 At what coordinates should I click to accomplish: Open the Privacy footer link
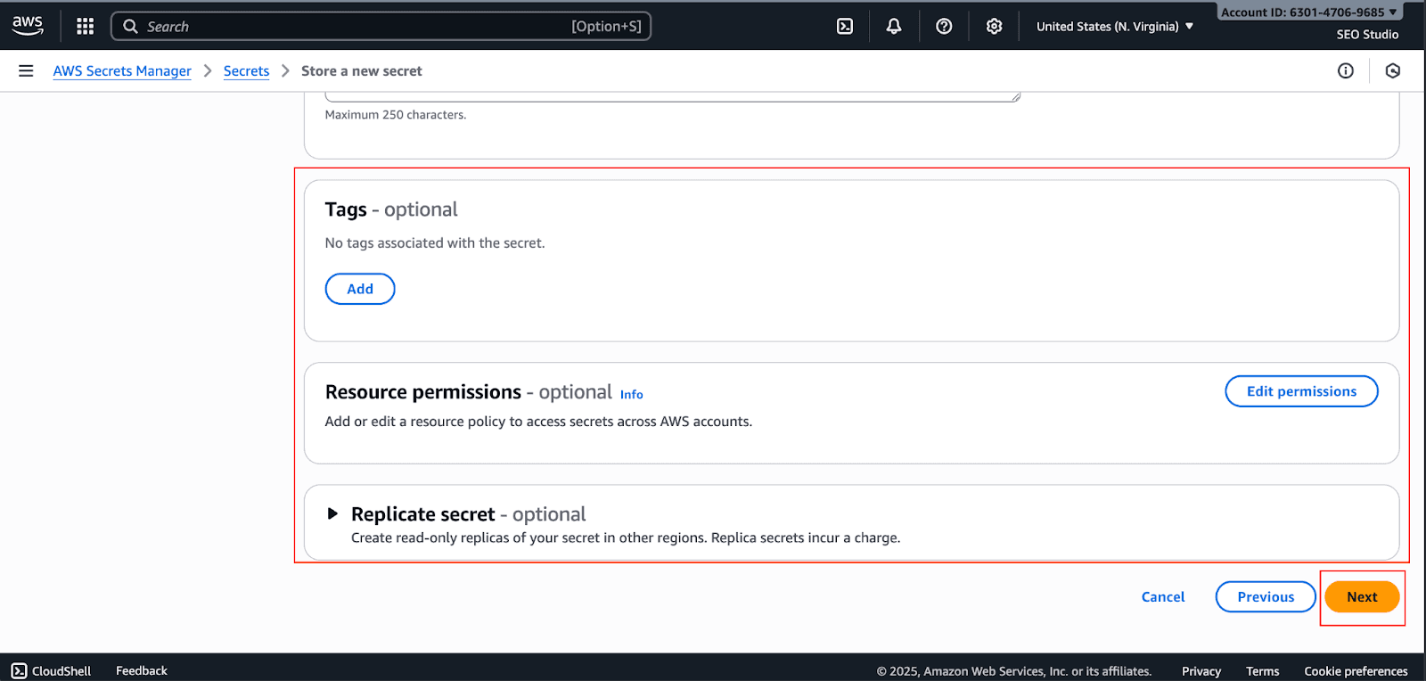tap(1201, 671)
